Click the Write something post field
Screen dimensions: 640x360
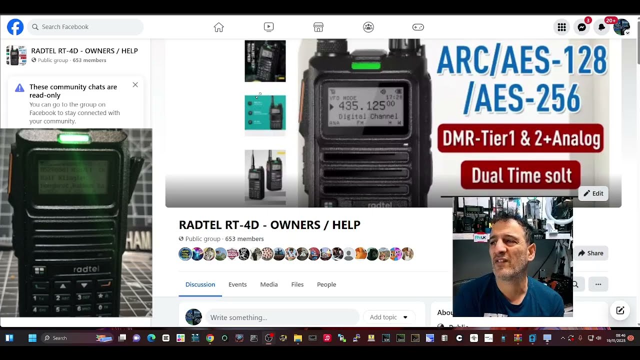click(x=282, y=317)
